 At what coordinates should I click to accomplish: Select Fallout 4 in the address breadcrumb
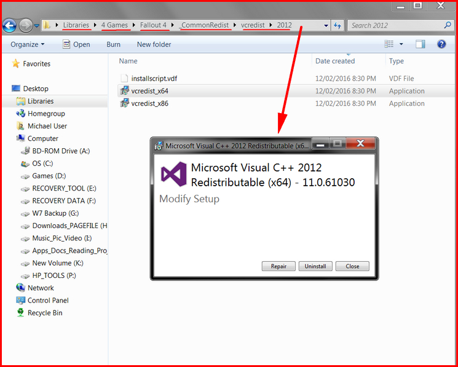[153, 25]
